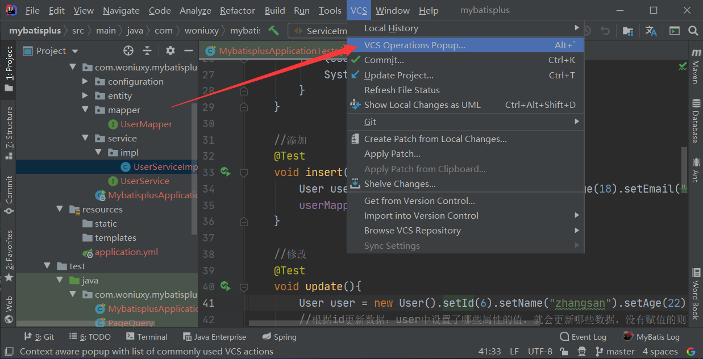Collapse the resources folder
703x359 pixels.
click(60, 209)
